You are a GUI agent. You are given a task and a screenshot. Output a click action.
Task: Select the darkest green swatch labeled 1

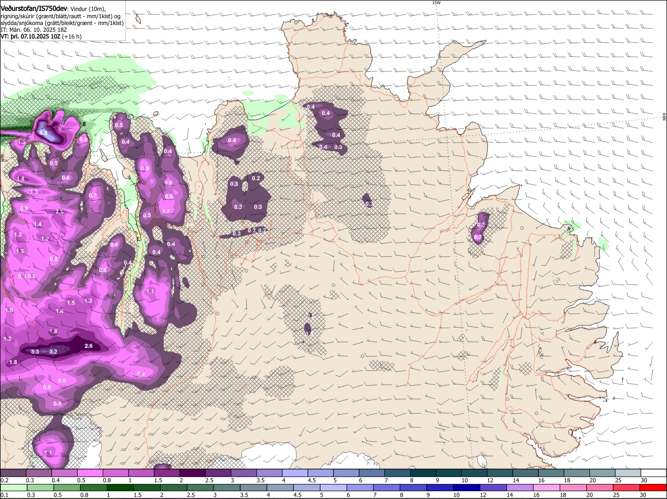coord(120,487)
